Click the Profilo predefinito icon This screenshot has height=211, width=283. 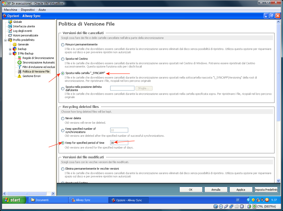[10, 40]
